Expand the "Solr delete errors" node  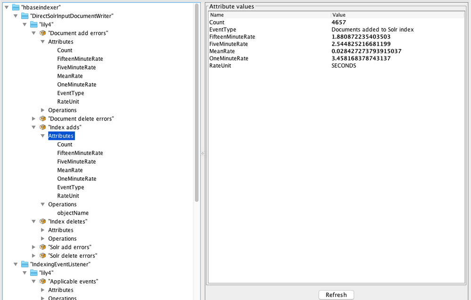coord(33,256)
